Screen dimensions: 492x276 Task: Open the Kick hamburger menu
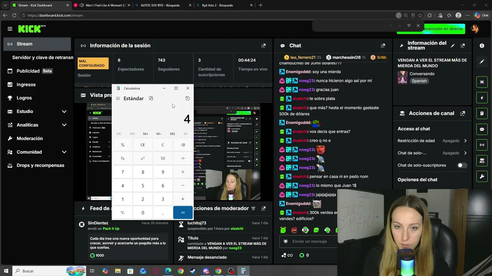10,29
